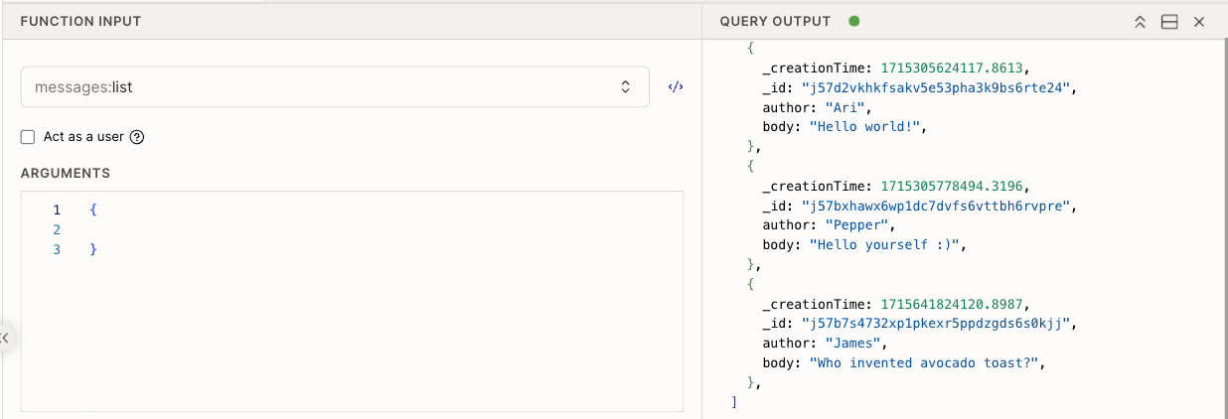Open the help icon next to Act as a user
Viewport: 1228px width, 419px height.
137,137
